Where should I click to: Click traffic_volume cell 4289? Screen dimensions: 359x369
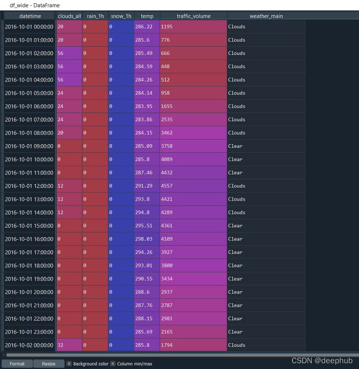[193, 213]
